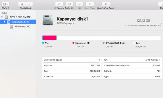Click the pink Macintosh HD legend dot
This screenshot has width=163, height=98.
pos(73,43)
